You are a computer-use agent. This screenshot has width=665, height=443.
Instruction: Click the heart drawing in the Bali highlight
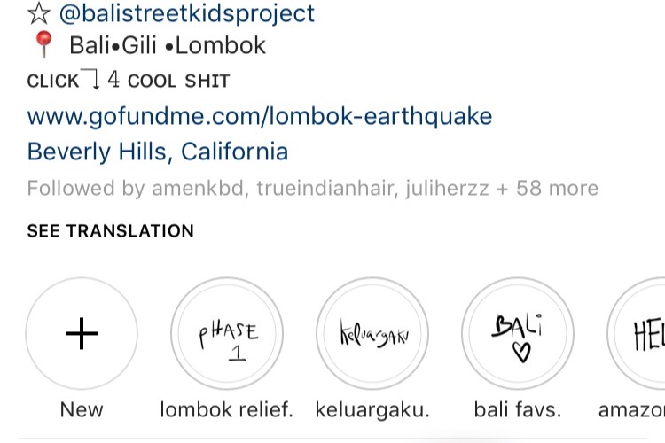coord(521,353)
